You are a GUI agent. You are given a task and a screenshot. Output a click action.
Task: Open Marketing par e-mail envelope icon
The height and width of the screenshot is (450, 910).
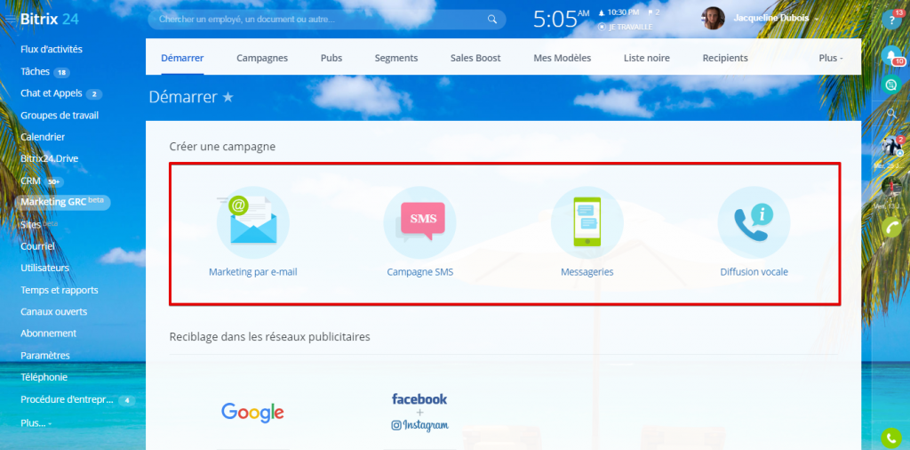253,221
